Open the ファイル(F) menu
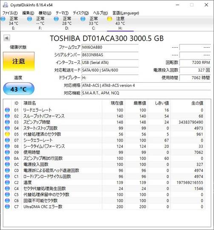 coord(10,13)
